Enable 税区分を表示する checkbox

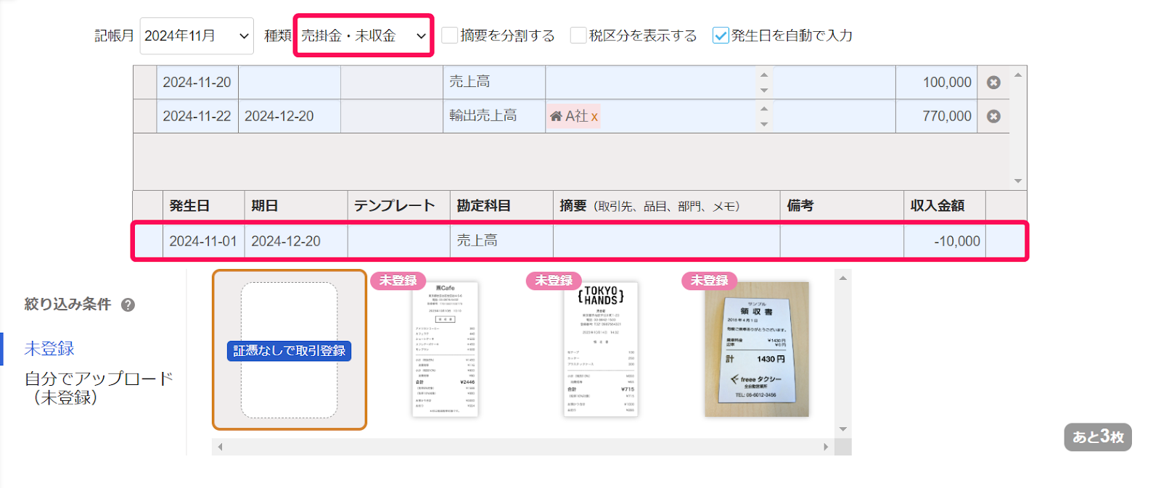pyautogui.click(x=578, y=36)
